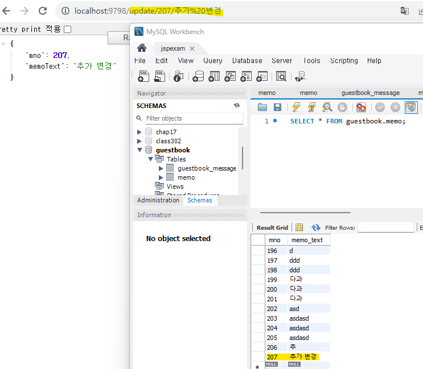Open the Server menu

[282, 61]
